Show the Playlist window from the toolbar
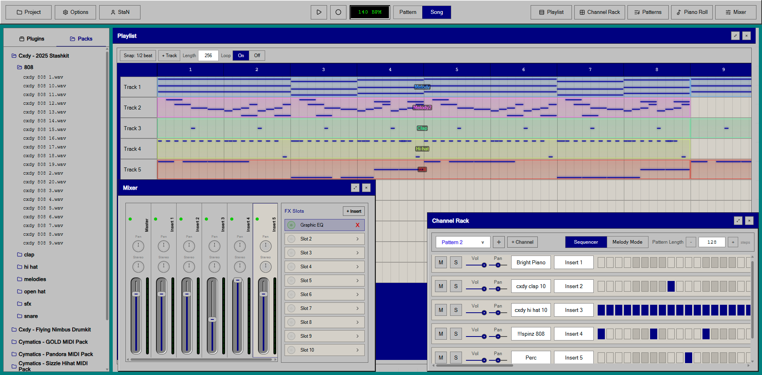 click(x=551, y=12)
